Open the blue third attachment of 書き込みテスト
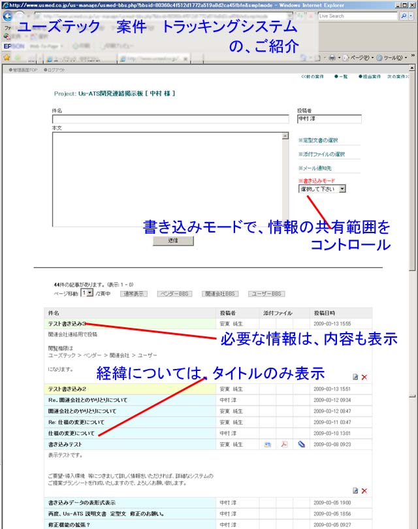418x529 pixels. (x=302, y=444)
